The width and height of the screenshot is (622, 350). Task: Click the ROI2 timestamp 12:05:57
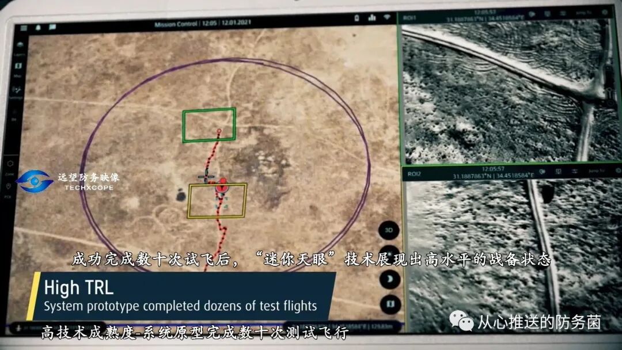tap(493, 169)
